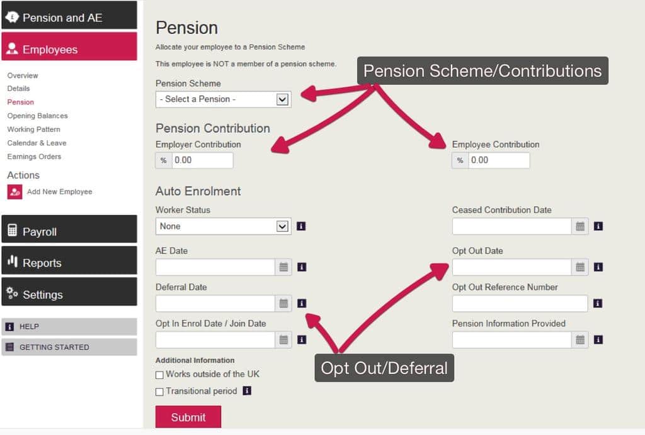Click the Employer Contribution percentage field
The image size is (645, 435).
tap(202, 160)
